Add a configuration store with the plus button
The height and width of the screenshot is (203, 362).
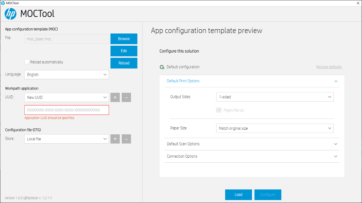point(115,139)
